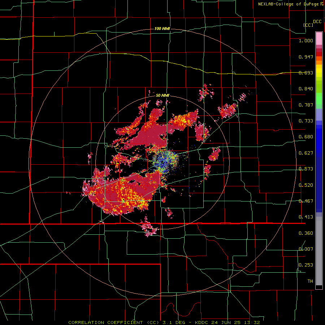Screen dimensions: 325x325
Task: Click the 100 NMI range ring label
Action: coord(162,29)
